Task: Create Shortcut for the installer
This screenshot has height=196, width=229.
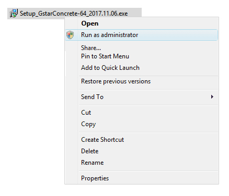Action: coord(102,140)
